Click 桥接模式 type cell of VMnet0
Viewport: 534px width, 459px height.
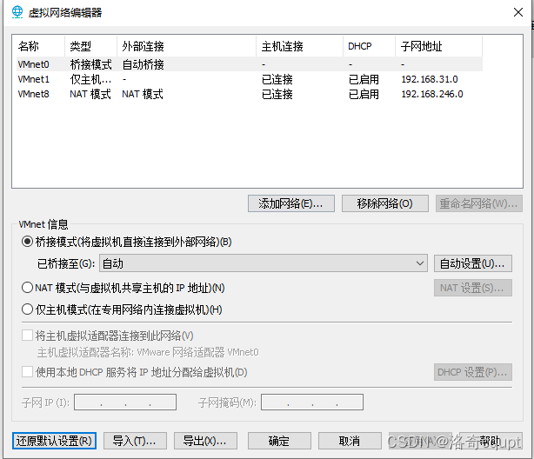coord(90,64)
